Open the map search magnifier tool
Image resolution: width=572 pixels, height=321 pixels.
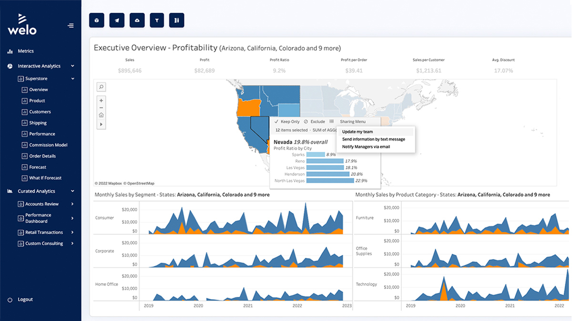pos(101,87)
